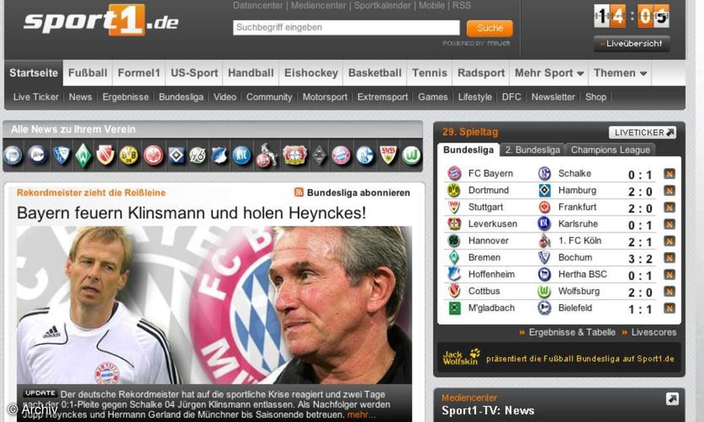Click the Hertha BSC crest in the results table
The height and width of the screenshot is (422, 704).
coord(544,274)
